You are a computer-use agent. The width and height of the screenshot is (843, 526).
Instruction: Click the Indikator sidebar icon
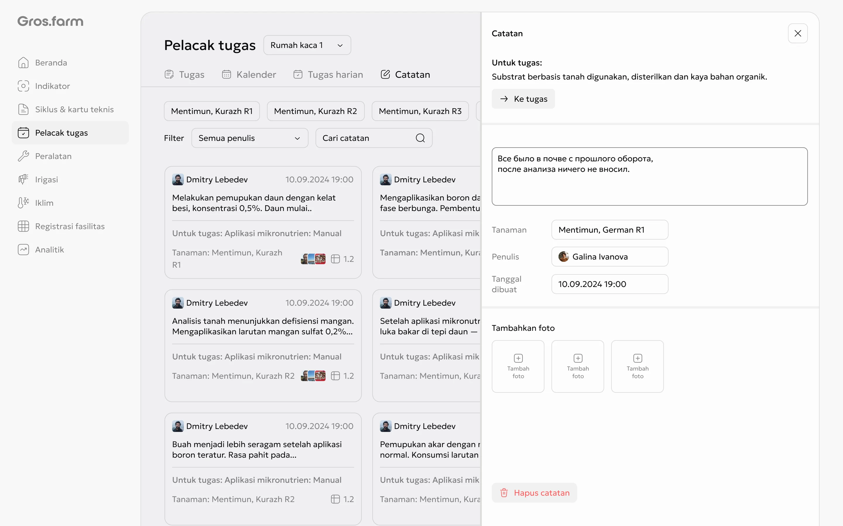coord(23,86)
